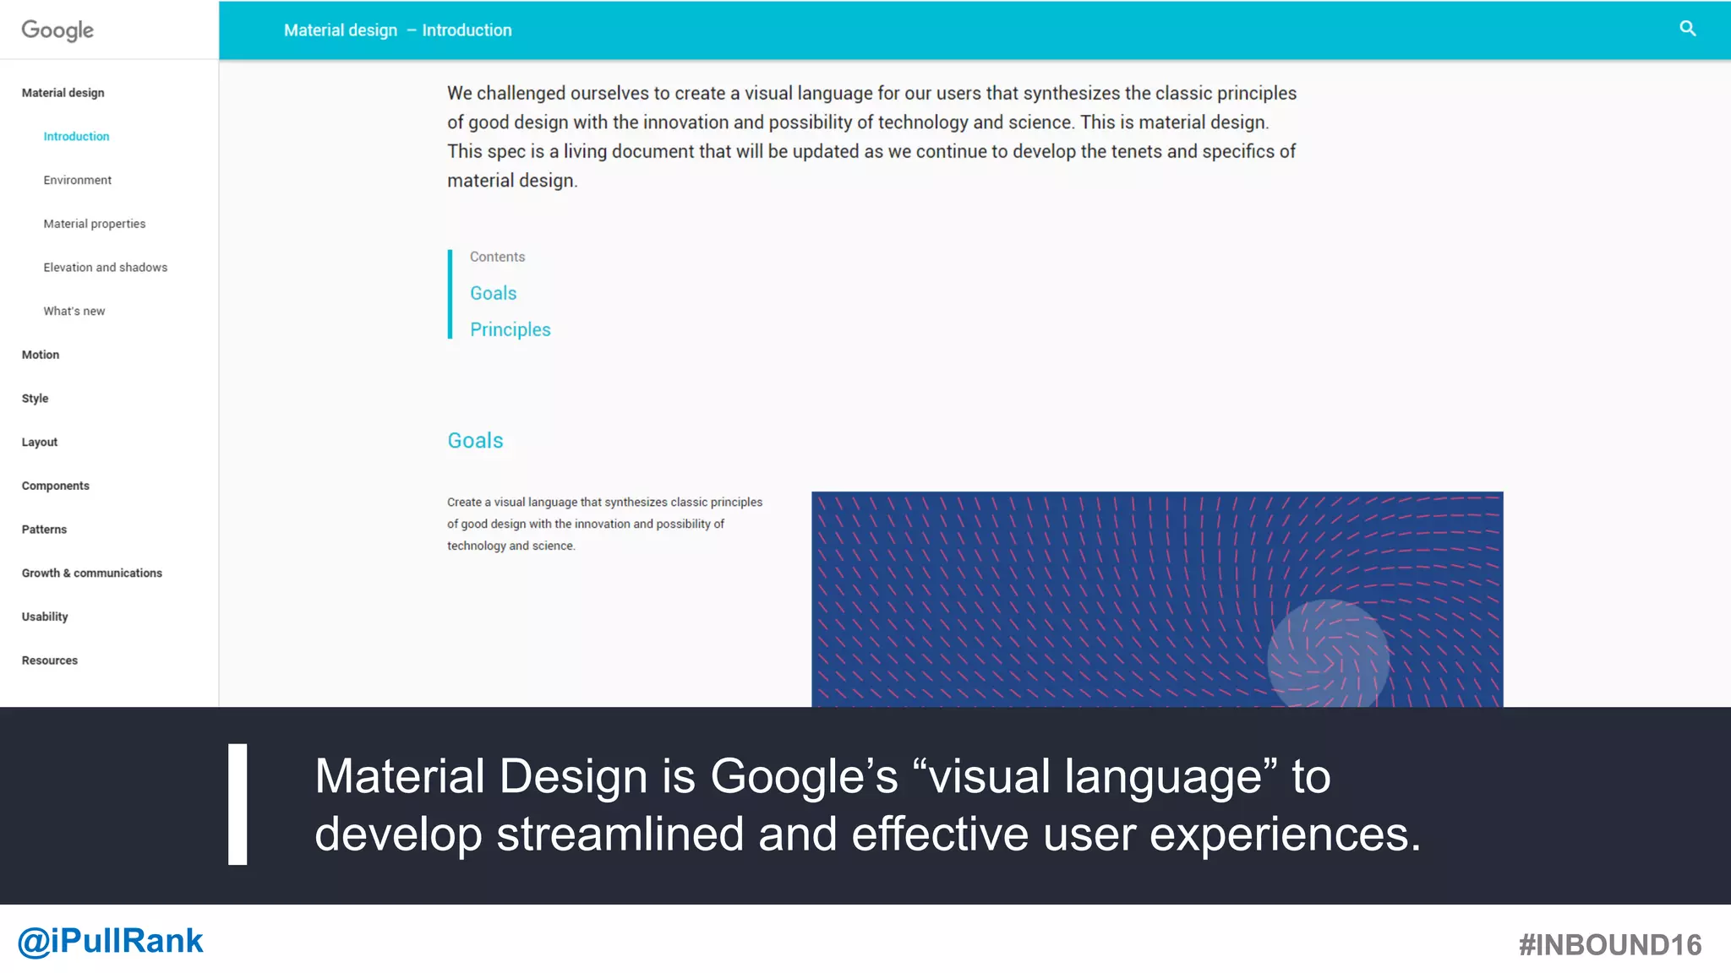Select Introduction in the sidebar
The image size is (1731, 973).
coord(76,136)
